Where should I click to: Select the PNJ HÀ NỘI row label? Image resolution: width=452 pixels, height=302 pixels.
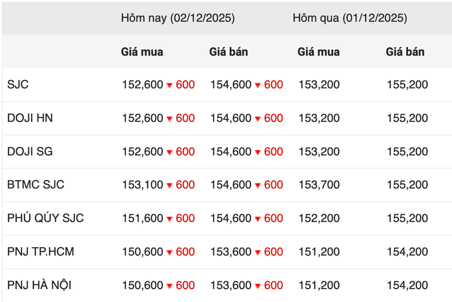[x=39, y=285]
